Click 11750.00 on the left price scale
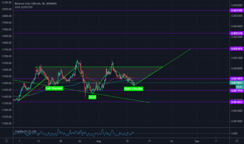Image resolution: width=244 pixels, height=144 pixels. coord(6,49)
